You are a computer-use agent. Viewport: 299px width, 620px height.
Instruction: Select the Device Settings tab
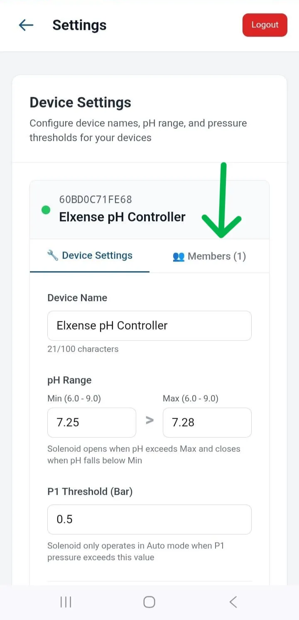[x=90, y=255]
